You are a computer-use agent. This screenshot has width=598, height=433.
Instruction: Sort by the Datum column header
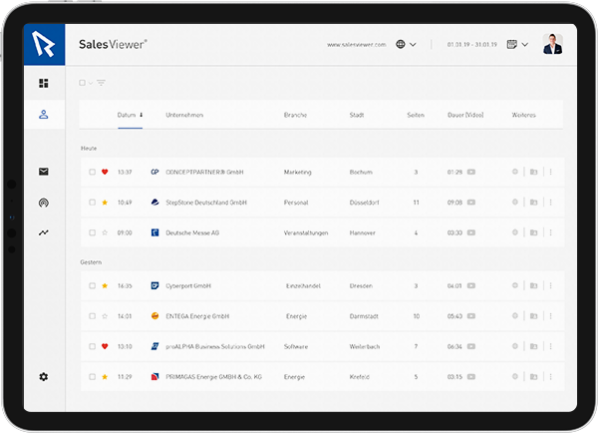coord(130,115)
